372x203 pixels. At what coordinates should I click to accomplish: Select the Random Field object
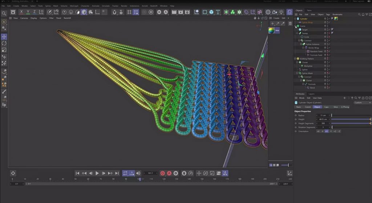pyautogui.click(x=316, y=51)
